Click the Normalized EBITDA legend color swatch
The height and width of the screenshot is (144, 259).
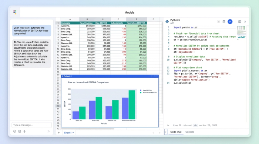coord(141,92)
